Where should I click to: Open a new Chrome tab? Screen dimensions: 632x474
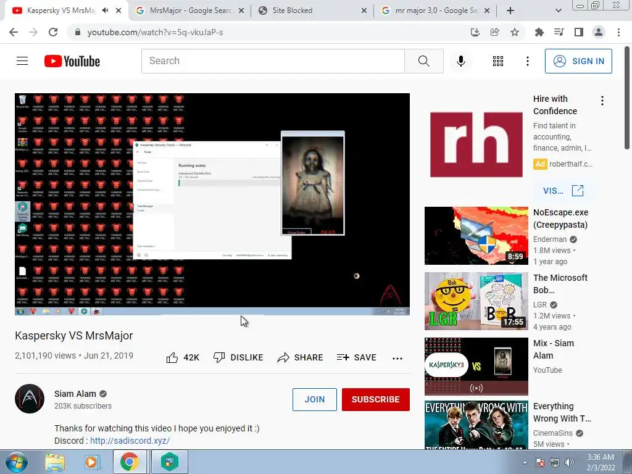(x=510, y=10)
